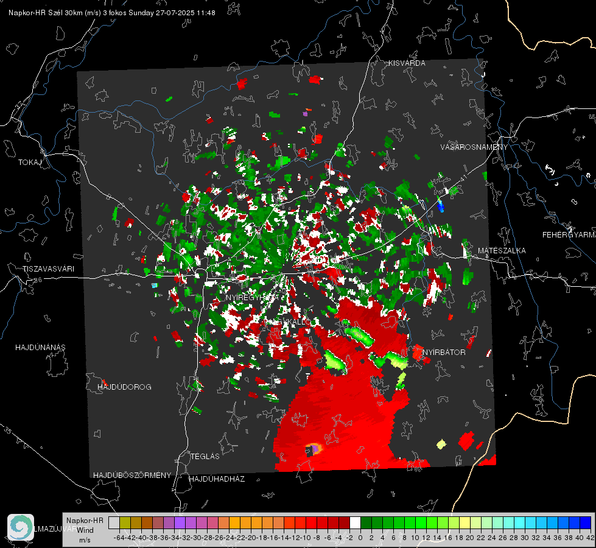The image size is (596, 548).
Task: Click the dark green swatch between 0 and 2
Action: (x=366, y=522)
